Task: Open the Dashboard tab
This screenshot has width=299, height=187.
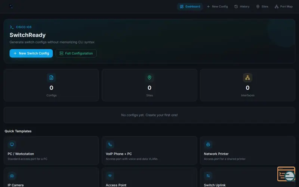Action: [190, 6]
